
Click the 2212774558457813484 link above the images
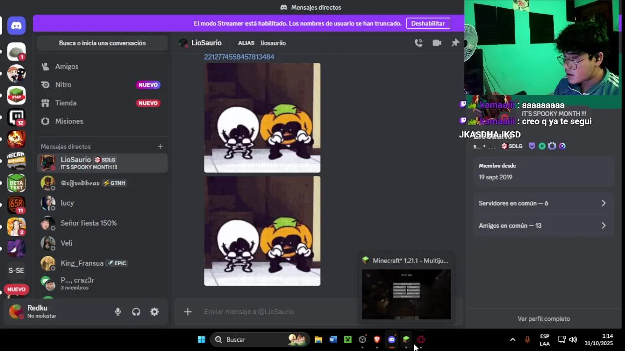(x=239, y=57)
